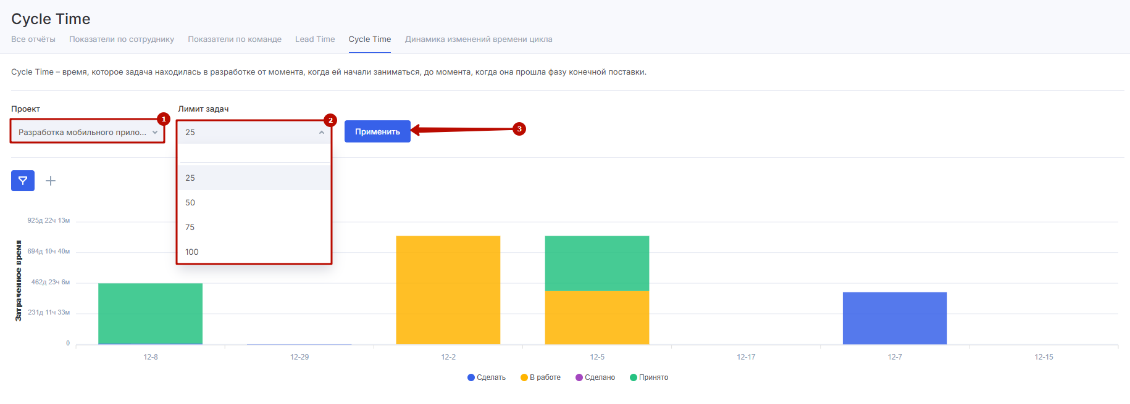Go to Показатели по сотруднику tab
Image resolution: width=1130 pixels, height=404 pixels.
pos(122,39)
